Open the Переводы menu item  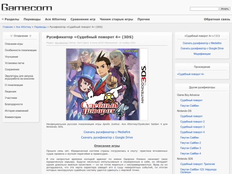(32, 19)
